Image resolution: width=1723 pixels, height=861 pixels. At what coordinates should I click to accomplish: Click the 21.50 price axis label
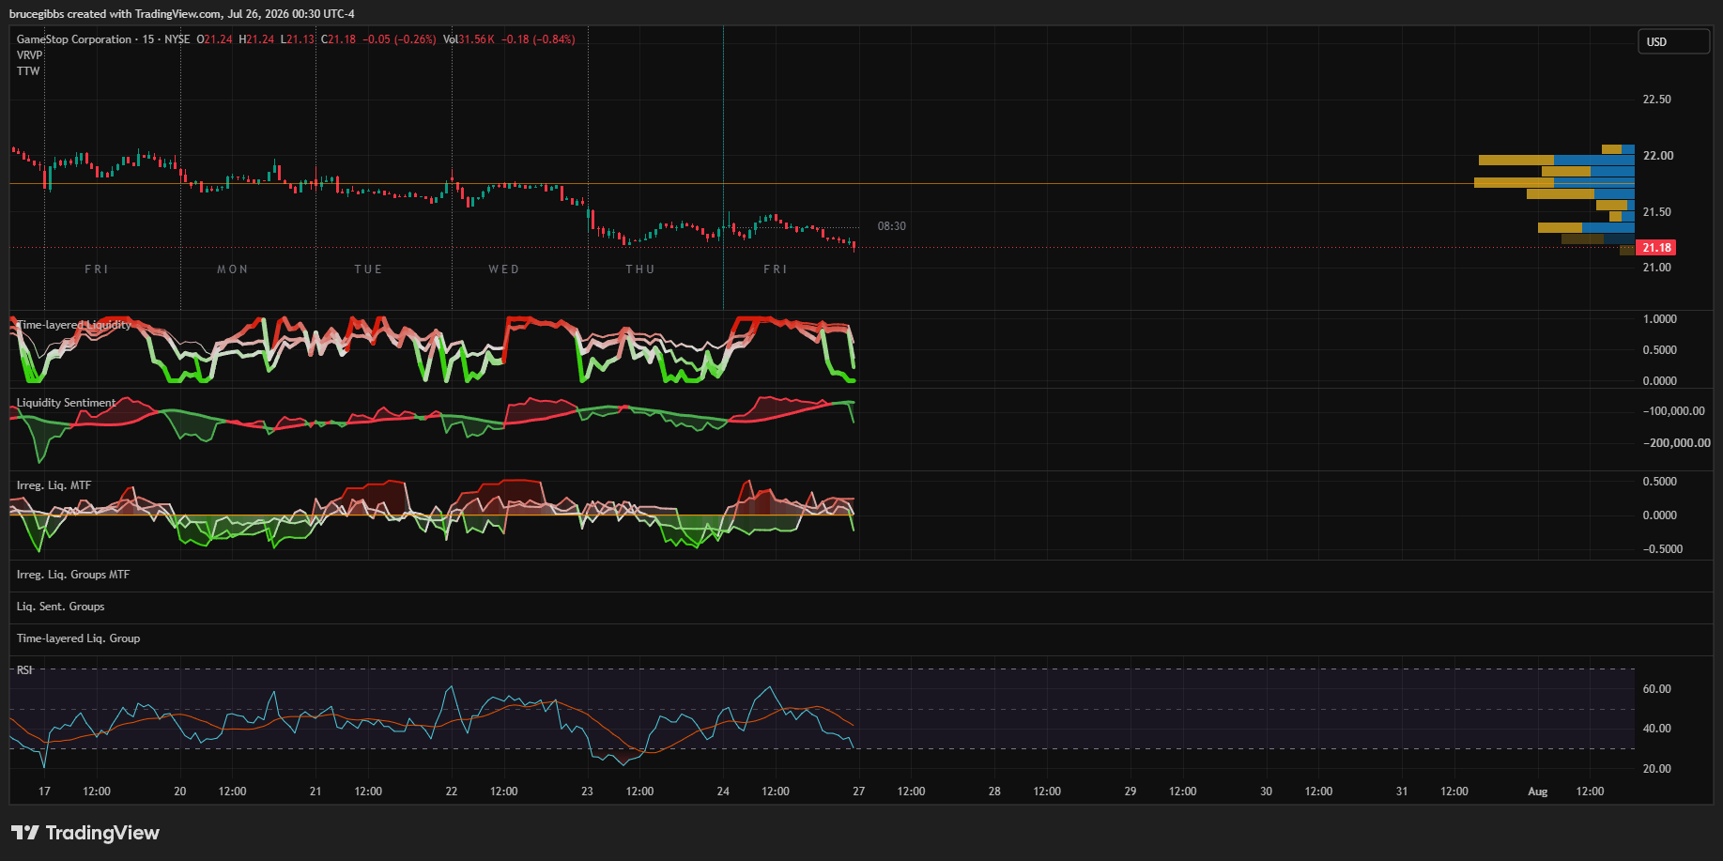point(1656,212)
